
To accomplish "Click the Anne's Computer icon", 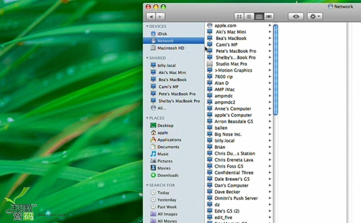I will tap(210, 109).
